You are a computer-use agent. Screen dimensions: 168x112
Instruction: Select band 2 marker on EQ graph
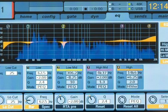[x=63, y=26]
